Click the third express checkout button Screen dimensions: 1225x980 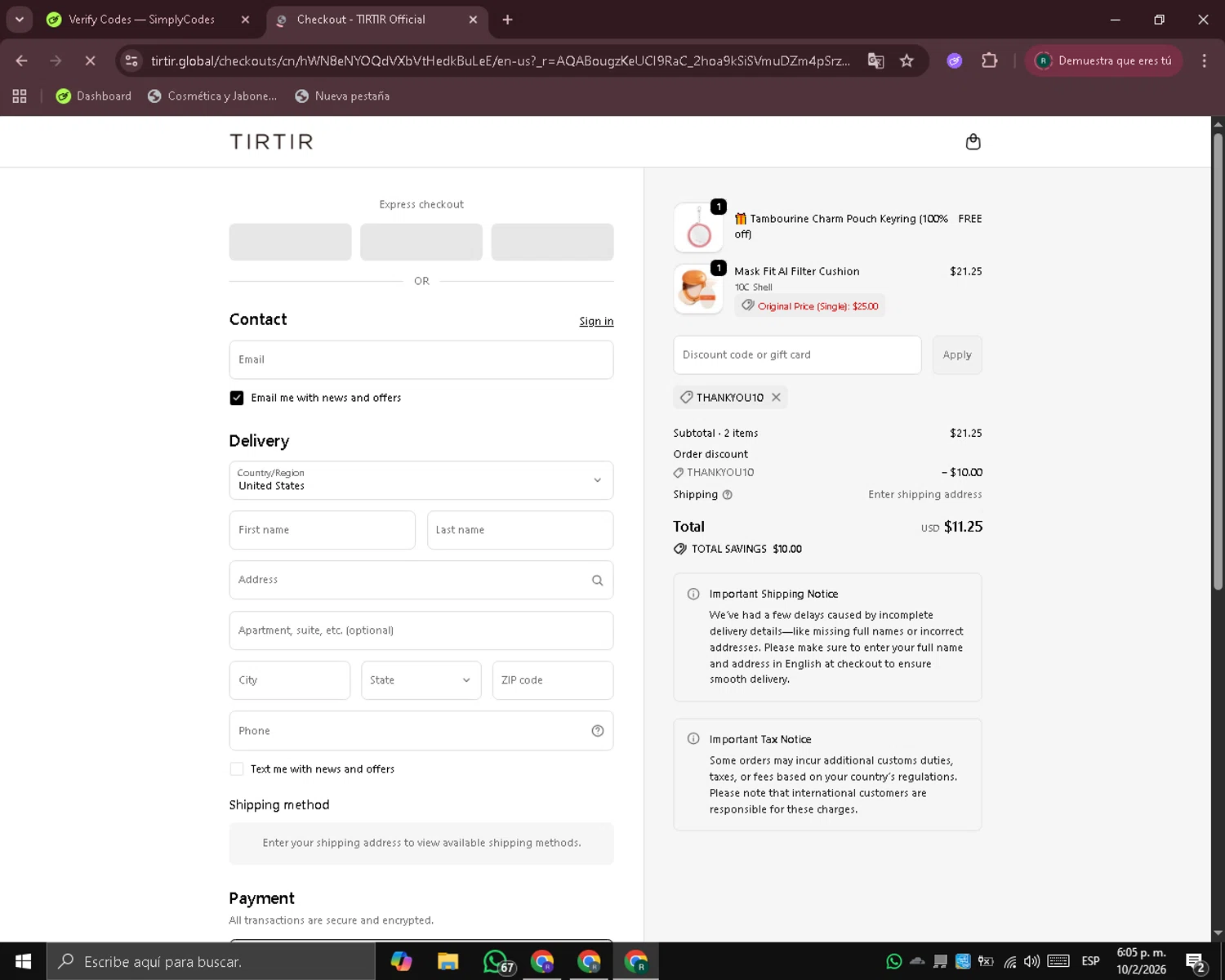pos(552,242)
